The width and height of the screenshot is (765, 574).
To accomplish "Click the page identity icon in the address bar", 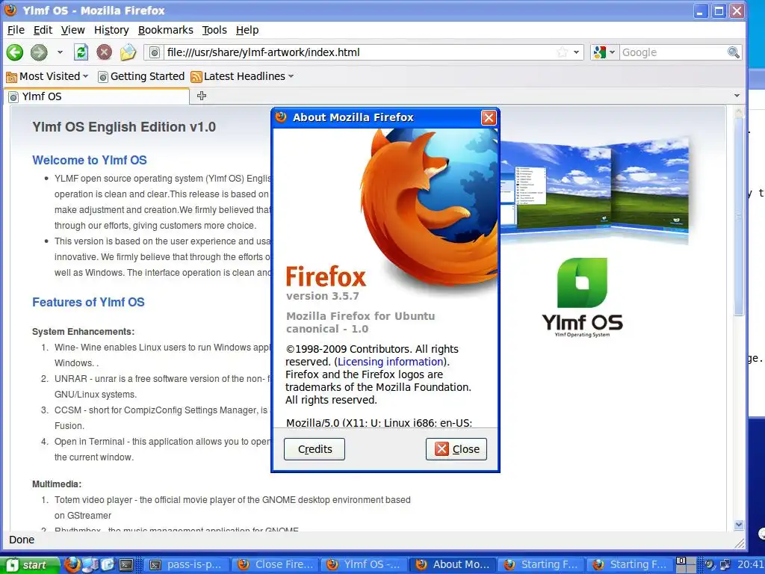I will coord(154,52).
